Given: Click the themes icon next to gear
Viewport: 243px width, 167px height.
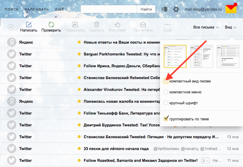Looking at the screenshot, I should [164, 9].
